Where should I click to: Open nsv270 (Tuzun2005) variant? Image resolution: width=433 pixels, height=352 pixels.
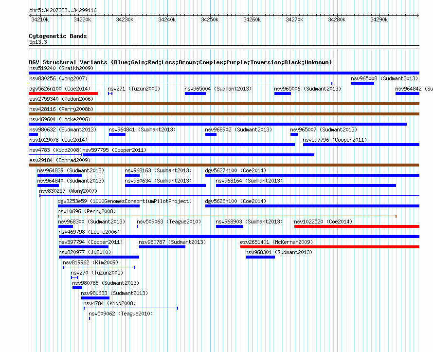[x=97, y=273]
